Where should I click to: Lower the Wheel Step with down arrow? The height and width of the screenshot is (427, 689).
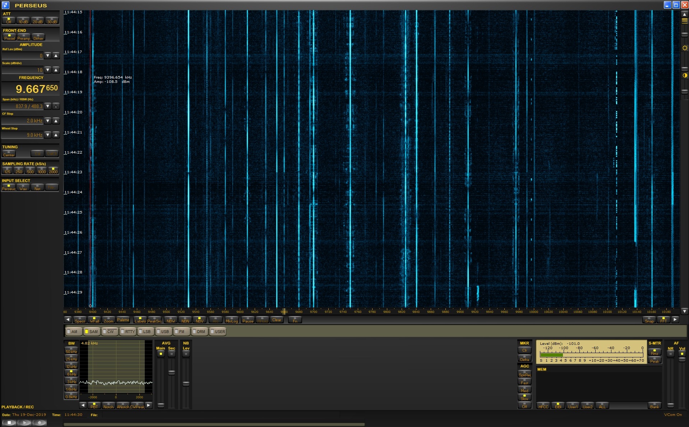(48, 135)
